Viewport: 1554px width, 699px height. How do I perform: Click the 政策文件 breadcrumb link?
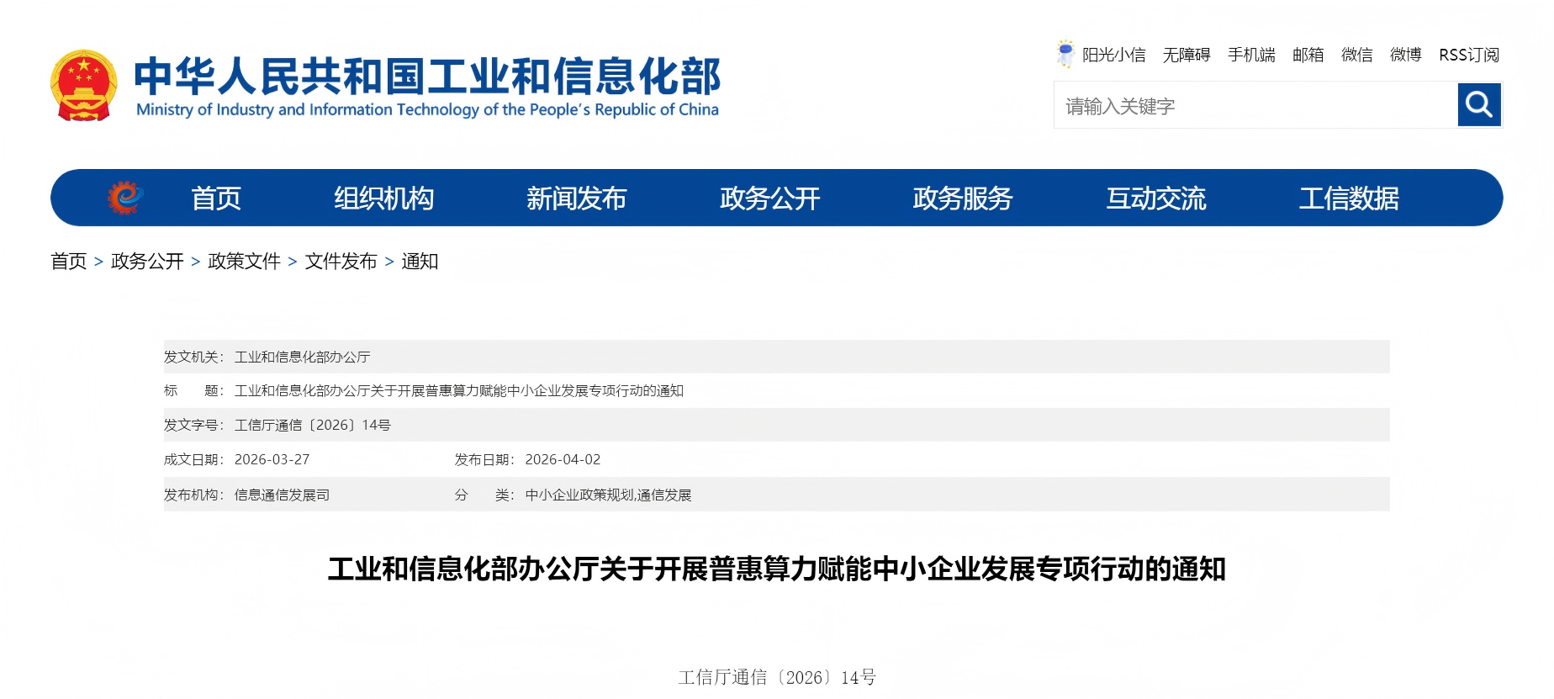(244, 262)
